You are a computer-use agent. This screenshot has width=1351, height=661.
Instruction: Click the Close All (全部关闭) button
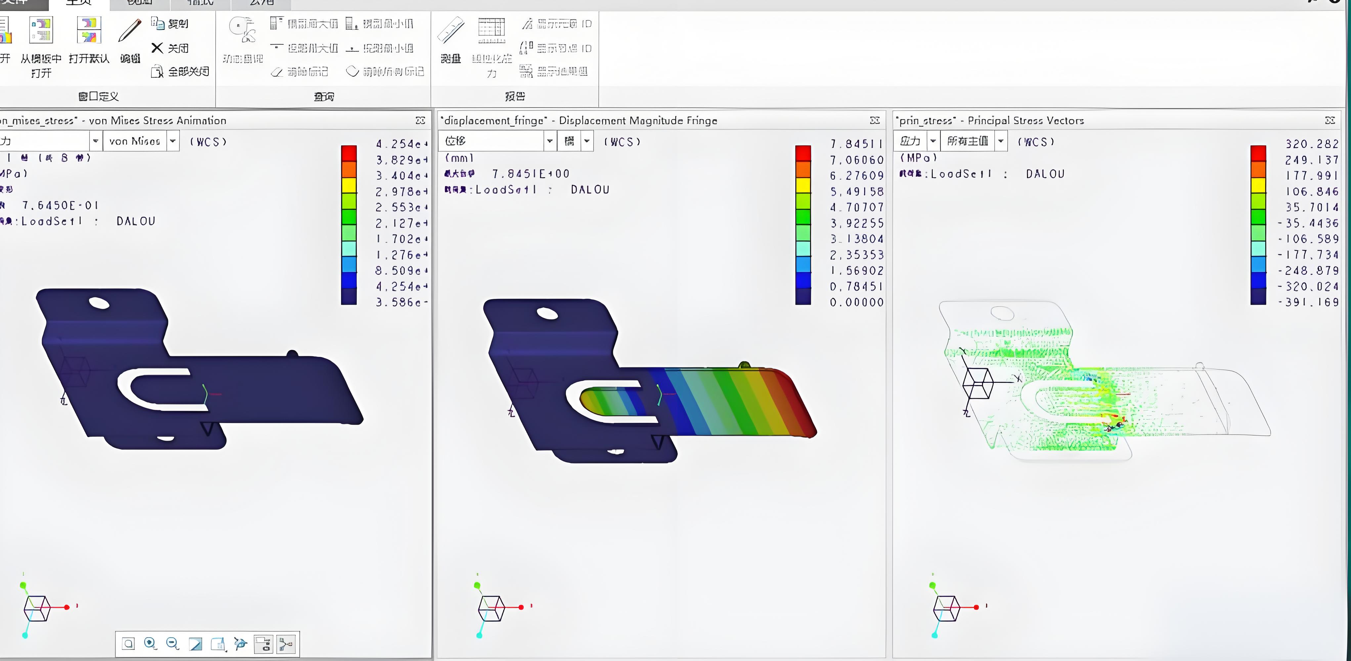click(x=180, y=71)
